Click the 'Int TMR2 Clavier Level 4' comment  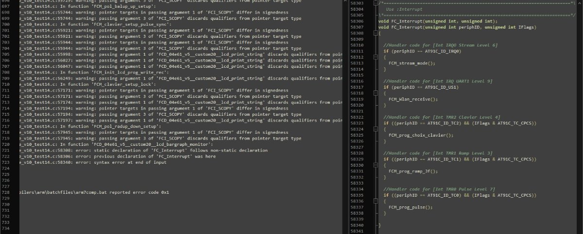coord(442,117)
